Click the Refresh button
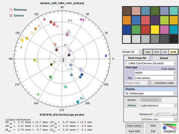The image size is (179, 134). [132, 100]
